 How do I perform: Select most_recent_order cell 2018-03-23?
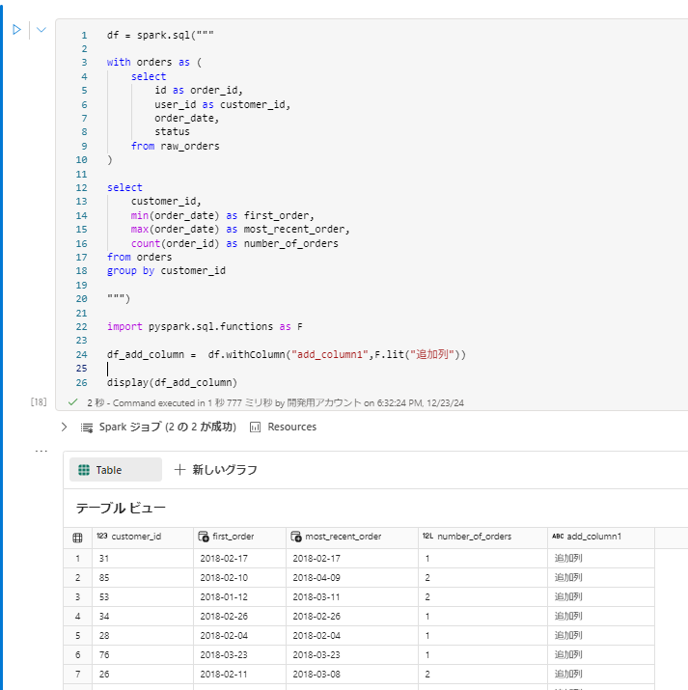pyautogui.click(x=352, y=655)
